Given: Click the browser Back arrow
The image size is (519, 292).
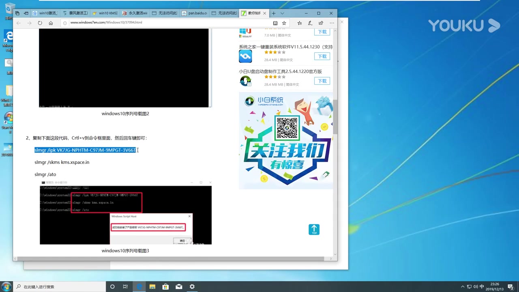Looking at the screenshot, I should pos(19,23).
